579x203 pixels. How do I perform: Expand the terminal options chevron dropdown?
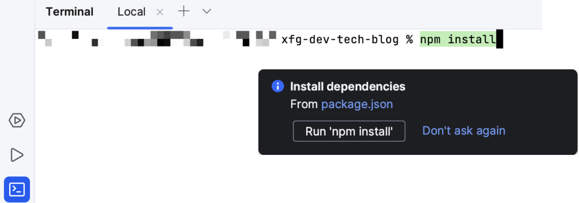(207, 11)
